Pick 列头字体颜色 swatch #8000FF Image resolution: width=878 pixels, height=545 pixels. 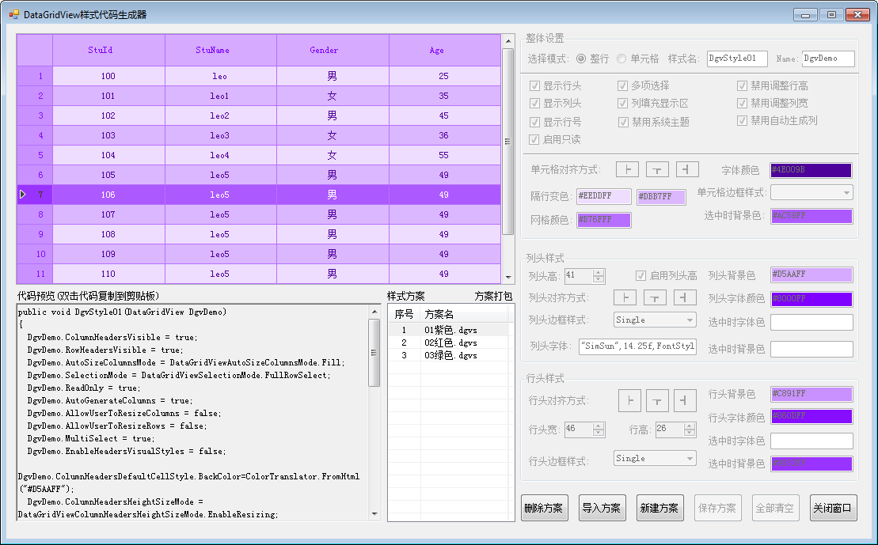point(811,299)
